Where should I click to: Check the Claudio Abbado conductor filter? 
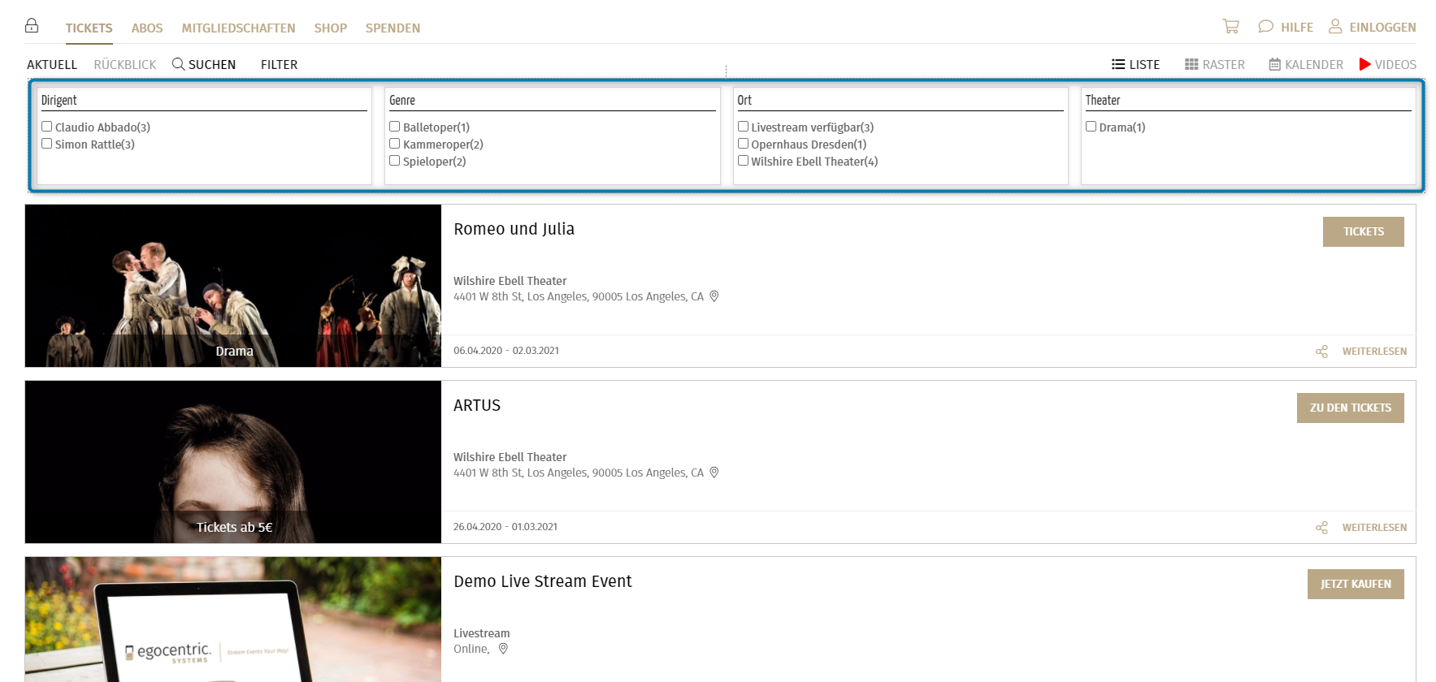47,127
